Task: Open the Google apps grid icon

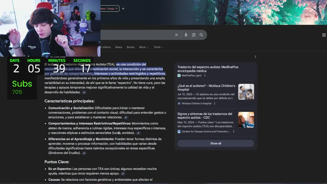Action: (324, 35)
